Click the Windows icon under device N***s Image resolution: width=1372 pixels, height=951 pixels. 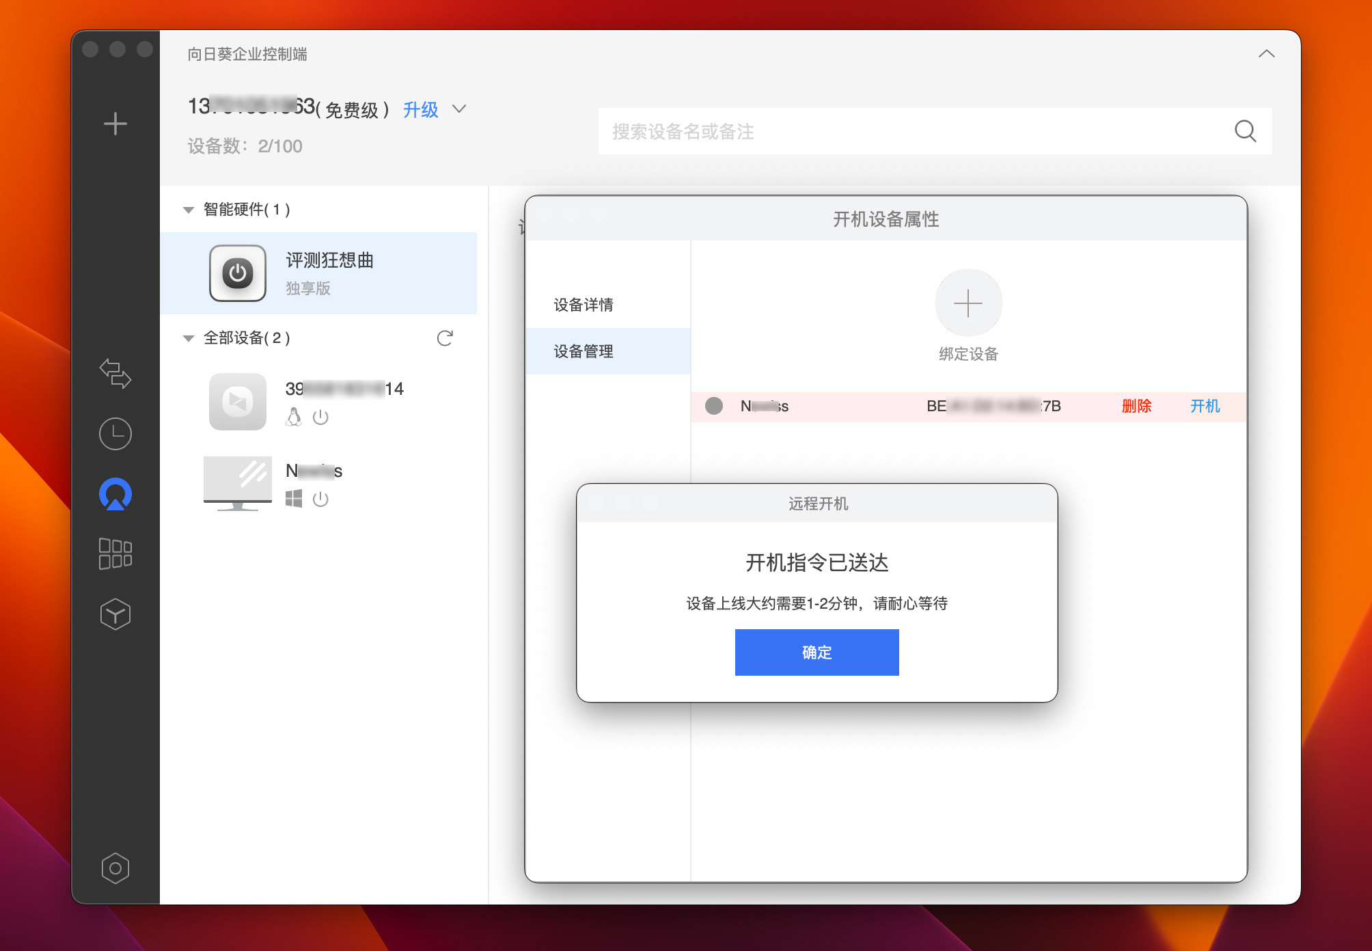point(294,499)
